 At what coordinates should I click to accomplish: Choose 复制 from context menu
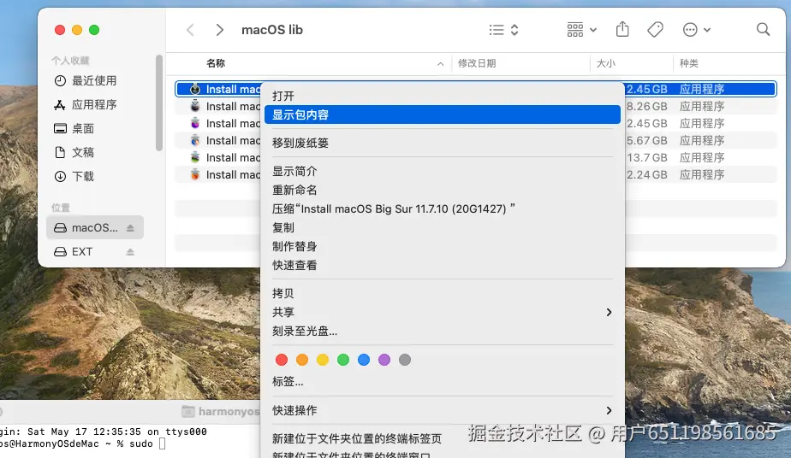coord(443,227)
